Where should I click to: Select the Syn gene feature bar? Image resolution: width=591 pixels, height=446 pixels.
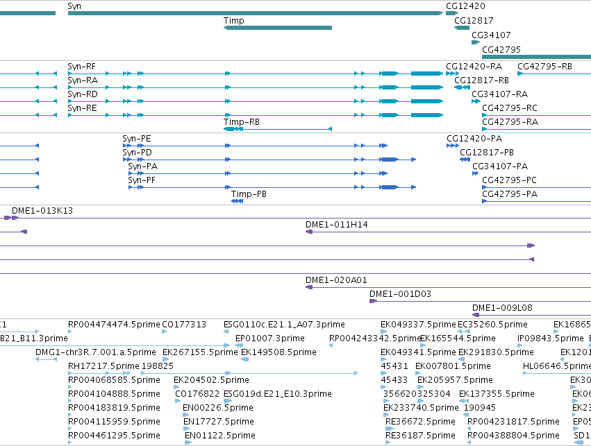click(x=256, y=13)
